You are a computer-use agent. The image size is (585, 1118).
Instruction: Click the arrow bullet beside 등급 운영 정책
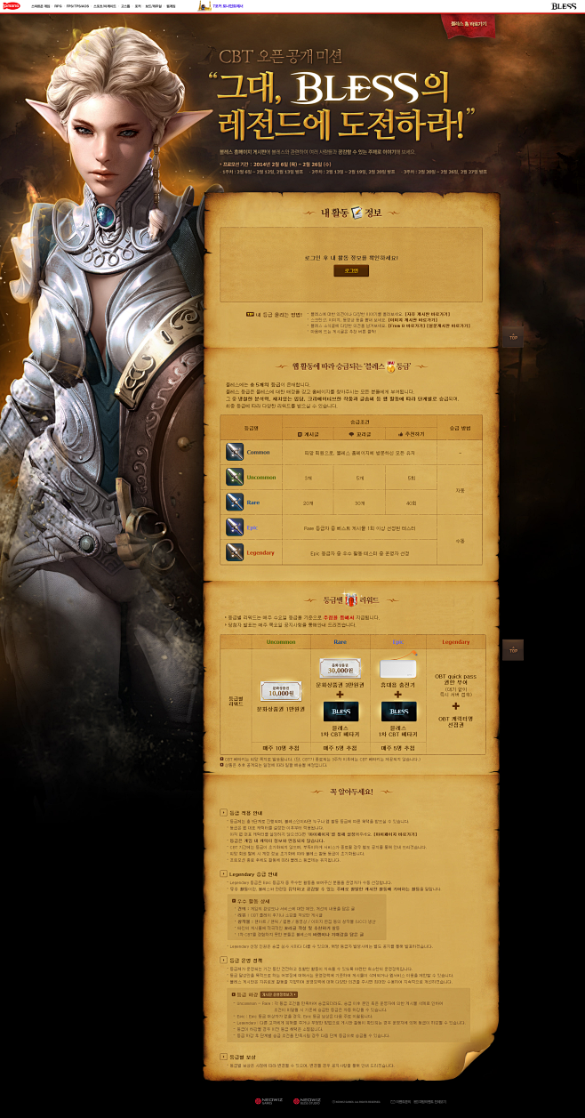point(223,961)
